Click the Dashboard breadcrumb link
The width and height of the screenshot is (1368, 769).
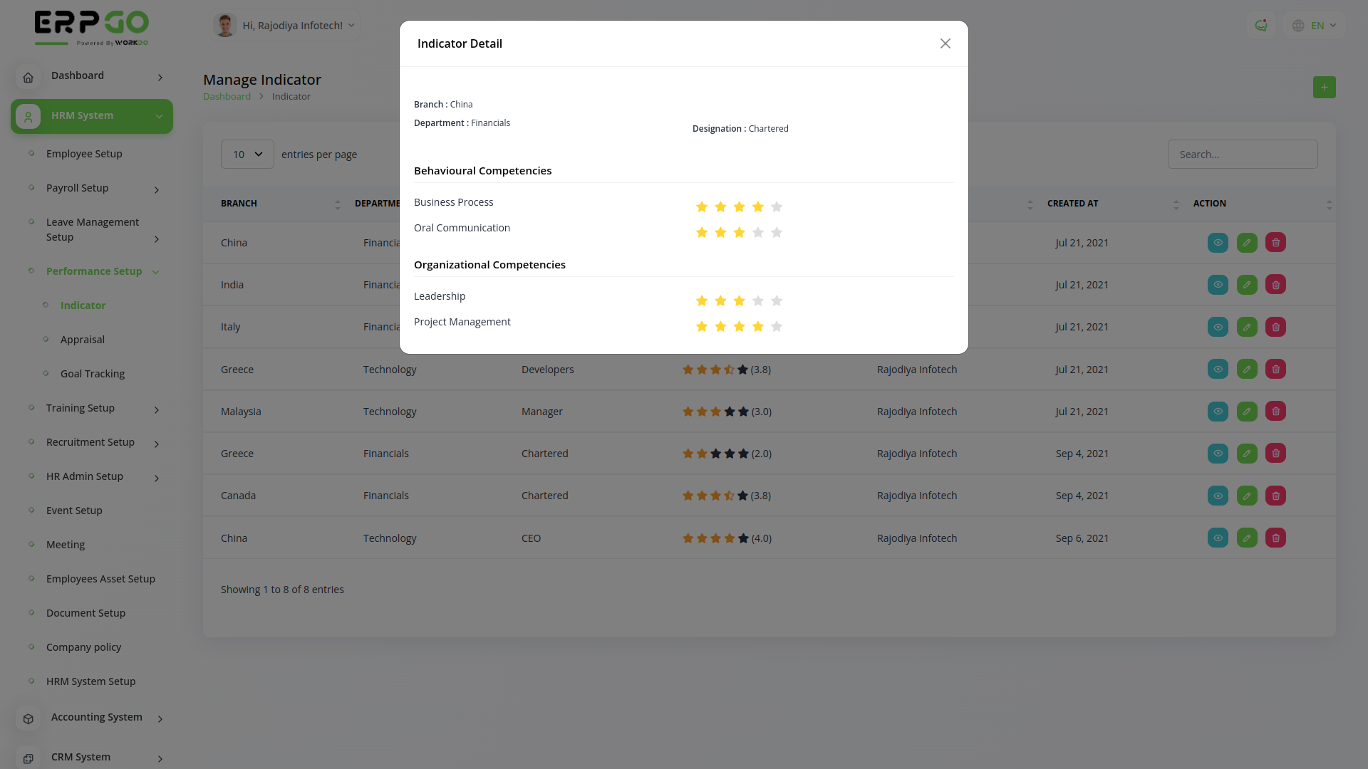227,97
